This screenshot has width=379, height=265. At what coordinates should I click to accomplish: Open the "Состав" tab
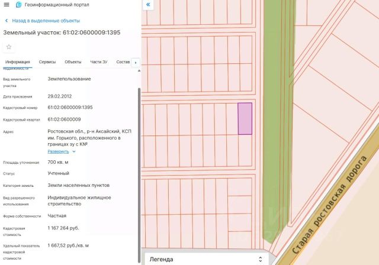pos(123,62)
